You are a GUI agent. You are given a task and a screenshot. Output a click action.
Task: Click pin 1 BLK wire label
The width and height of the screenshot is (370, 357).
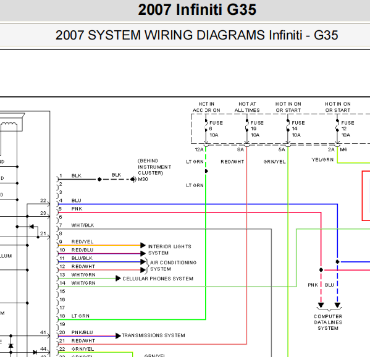[76, 176]
